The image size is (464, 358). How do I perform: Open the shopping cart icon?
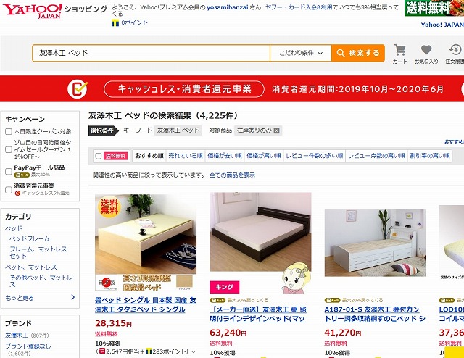pos(399,50)
